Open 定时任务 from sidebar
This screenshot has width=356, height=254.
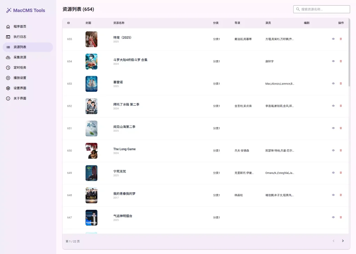[x=20, y=68]
